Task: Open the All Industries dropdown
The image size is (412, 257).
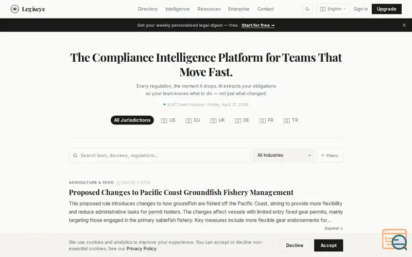Action: [283, 155]
